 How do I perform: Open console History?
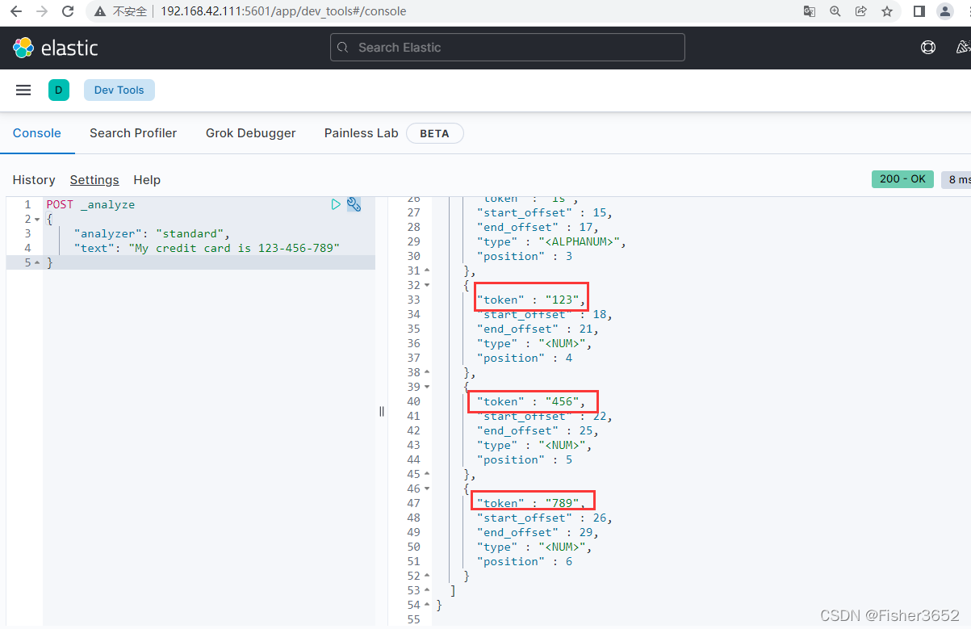(x=34, y=180)
